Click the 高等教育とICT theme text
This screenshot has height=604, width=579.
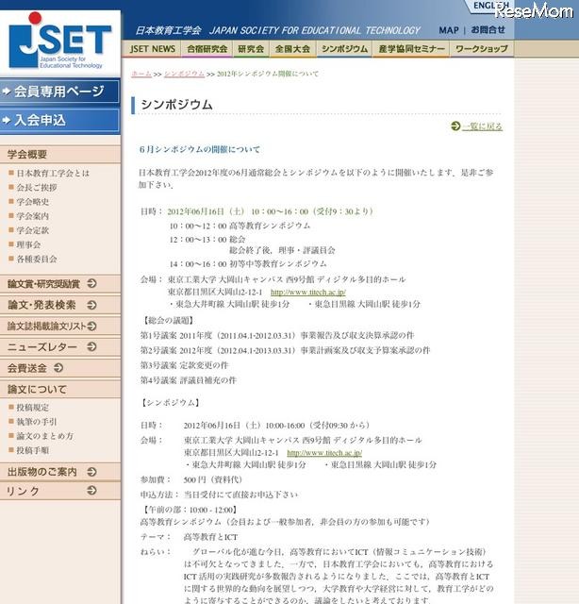(210, 537)
